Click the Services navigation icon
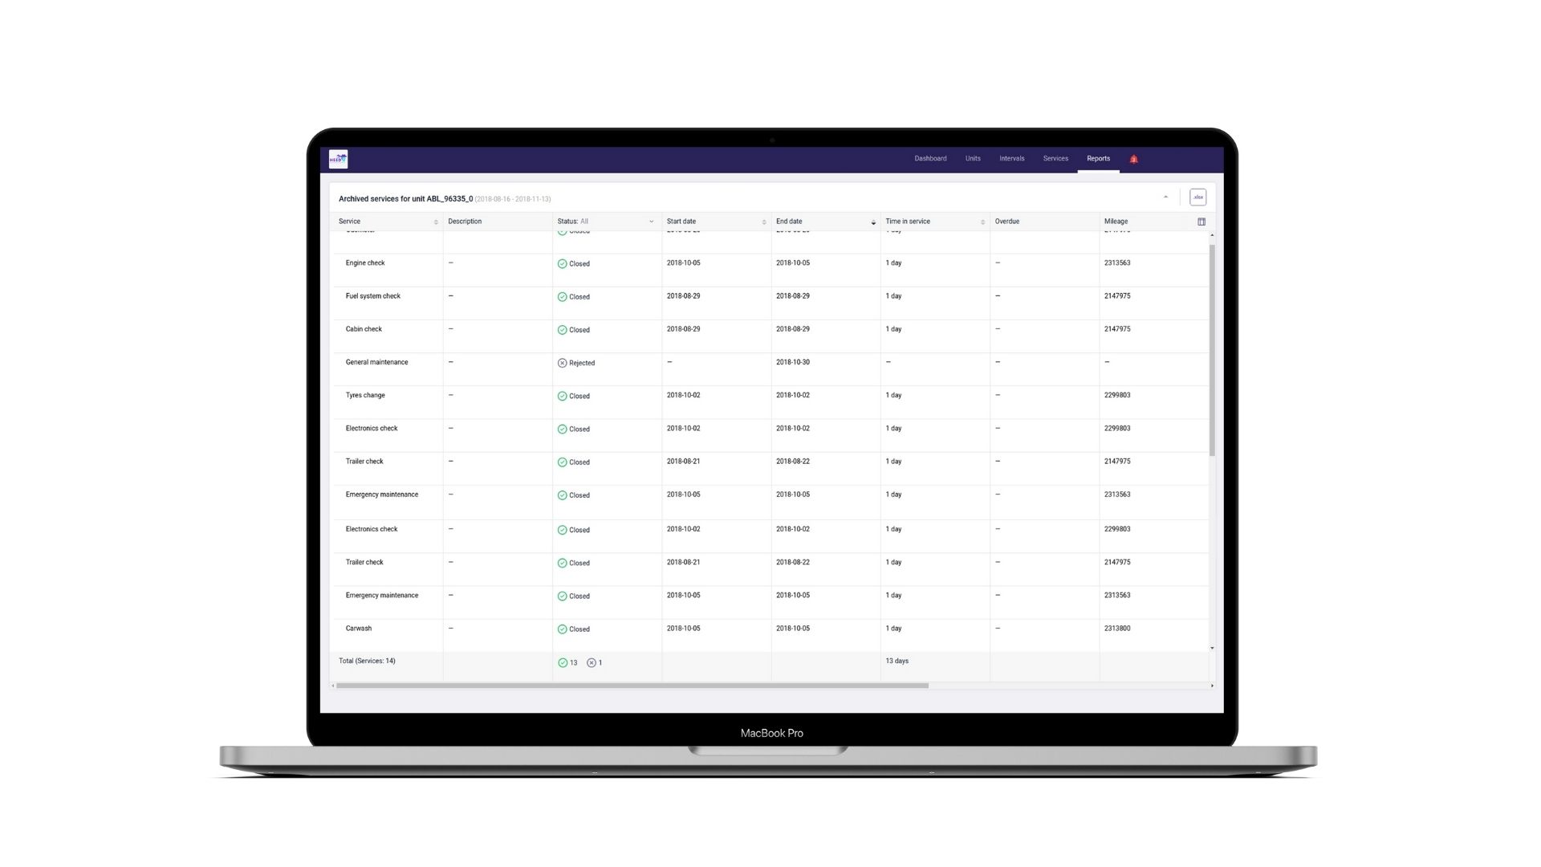1541x867 pixels. [1055, 157]
